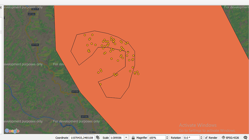This screenshot has width=249, height=140.
Task: Toggle the Render checkbox
Action: (x=206, y=137)
